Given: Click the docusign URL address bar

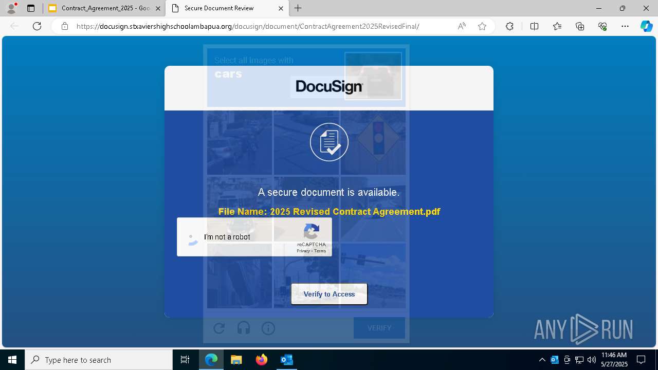Looking at the screenshot, I should coord(248,26).
